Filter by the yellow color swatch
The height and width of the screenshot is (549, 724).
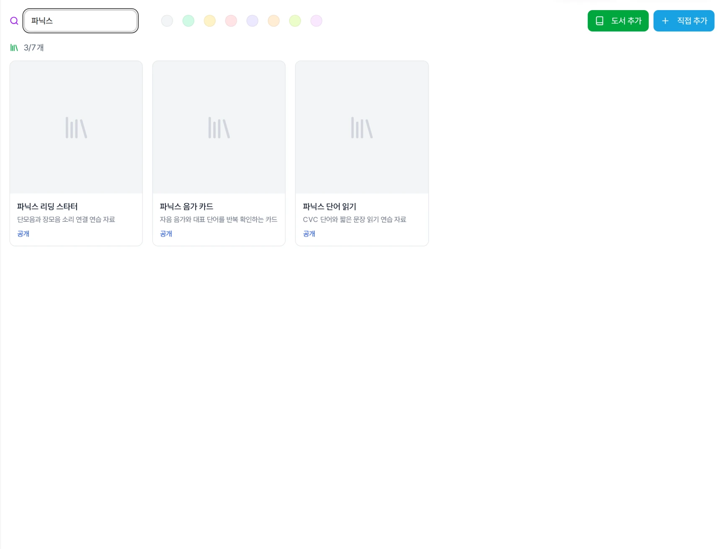tap(210, 21)
